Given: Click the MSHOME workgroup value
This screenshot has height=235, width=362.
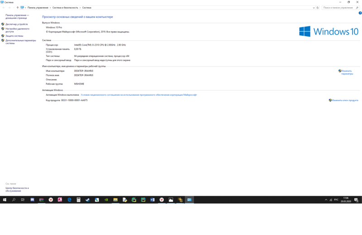Looking at the screenshot, I should click(x=79, y=84).
